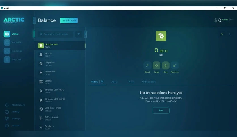The image size is (237, 137).
Task: Collapse the left sidebar with the chevron
Action: click(x=34, y=20)
